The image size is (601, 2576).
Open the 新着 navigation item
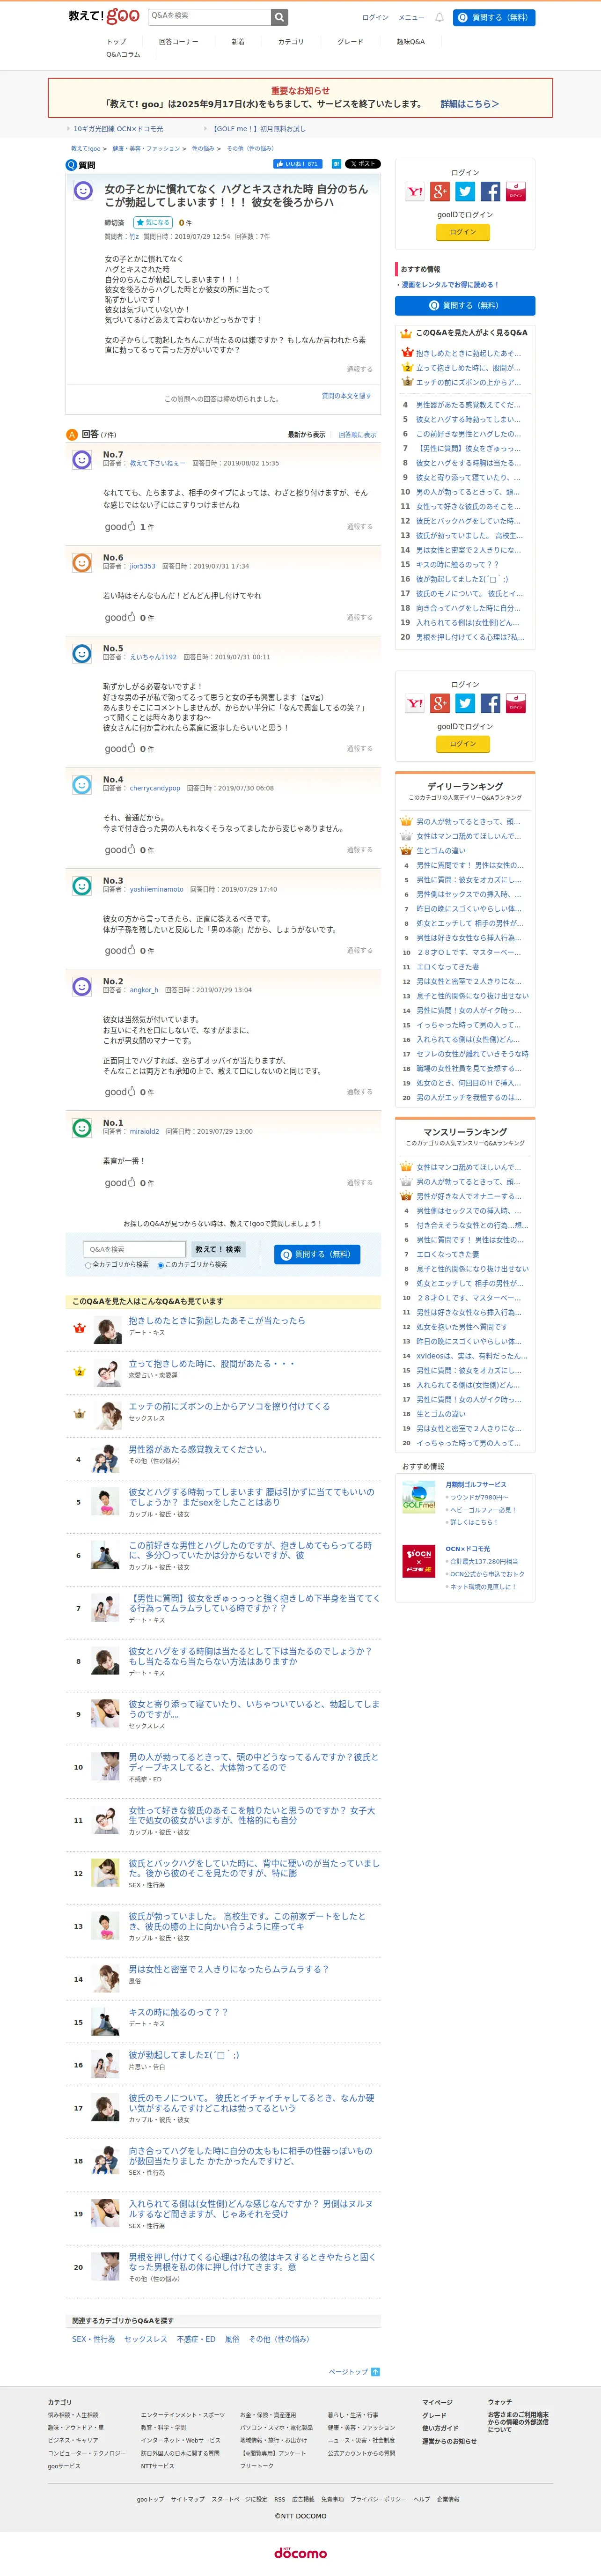pos(238,42)
